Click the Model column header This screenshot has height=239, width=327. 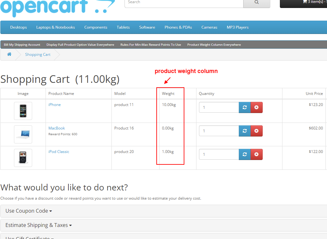click(120, 94)
